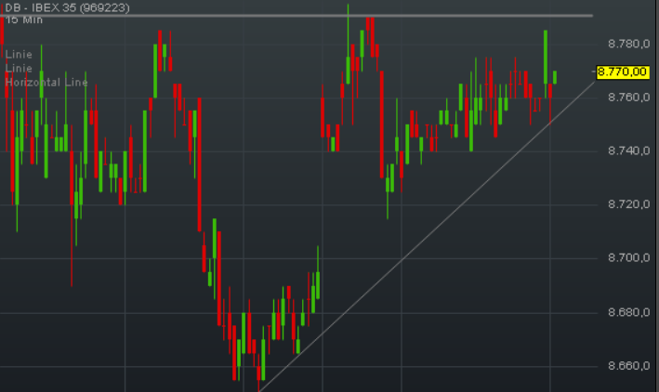Image resolution: width=659 pixels, height=392 pixels.
Task: Click the 8.760,0 price axis label
Action: click(626, 98)
